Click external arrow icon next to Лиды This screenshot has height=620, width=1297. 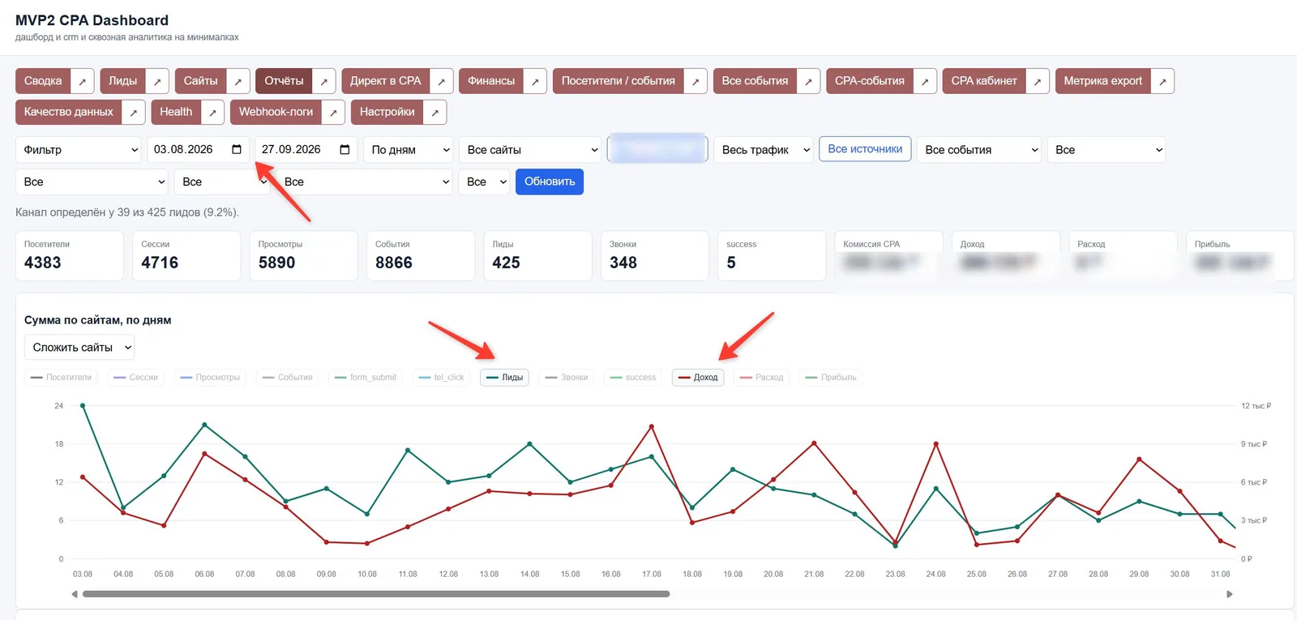(157, 81)
